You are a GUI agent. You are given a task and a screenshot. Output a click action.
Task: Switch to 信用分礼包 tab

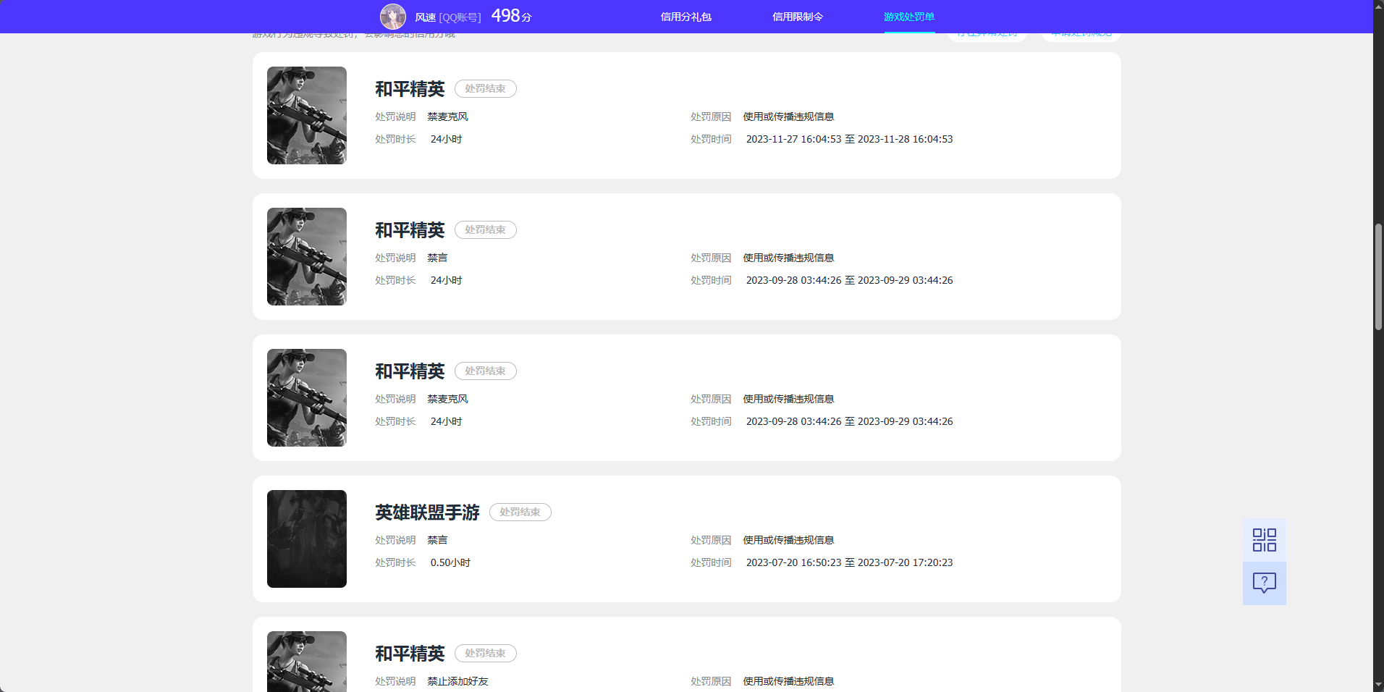coord(685,17)
